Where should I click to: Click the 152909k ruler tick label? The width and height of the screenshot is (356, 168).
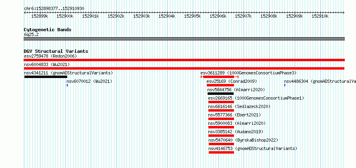294,16
